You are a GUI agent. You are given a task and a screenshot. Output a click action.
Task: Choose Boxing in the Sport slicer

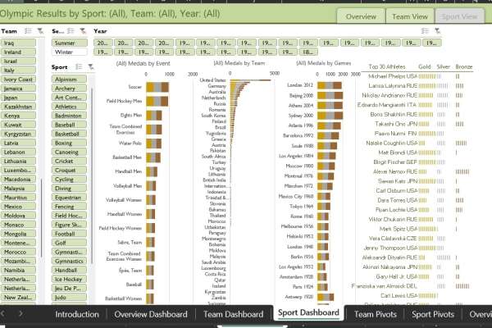click(69, 143)
